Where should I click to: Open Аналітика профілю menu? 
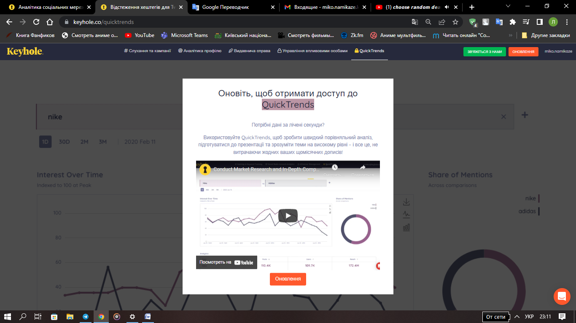coord(199,51)
